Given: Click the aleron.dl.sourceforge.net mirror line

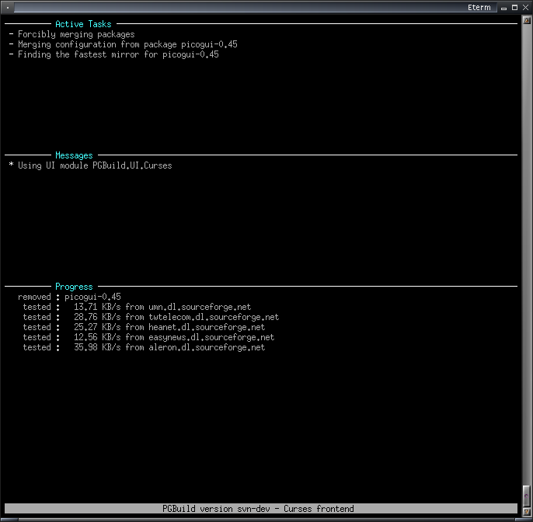Looking at the screenshot, I should point(144,348).
